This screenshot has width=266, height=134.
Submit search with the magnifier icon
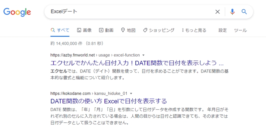[244, 12]
